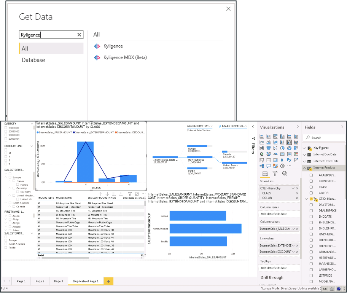This screenshot has width=347, height=293.
Task: Select the area chart visual
Action: tap(269, 142)
